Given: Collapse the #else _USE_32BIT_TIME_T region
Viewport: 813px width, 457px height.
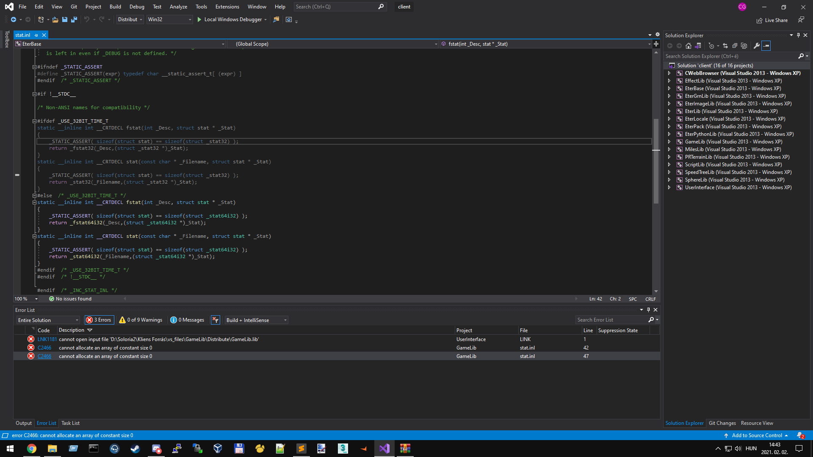Looking at the screenshot, I should coord(34,195).
